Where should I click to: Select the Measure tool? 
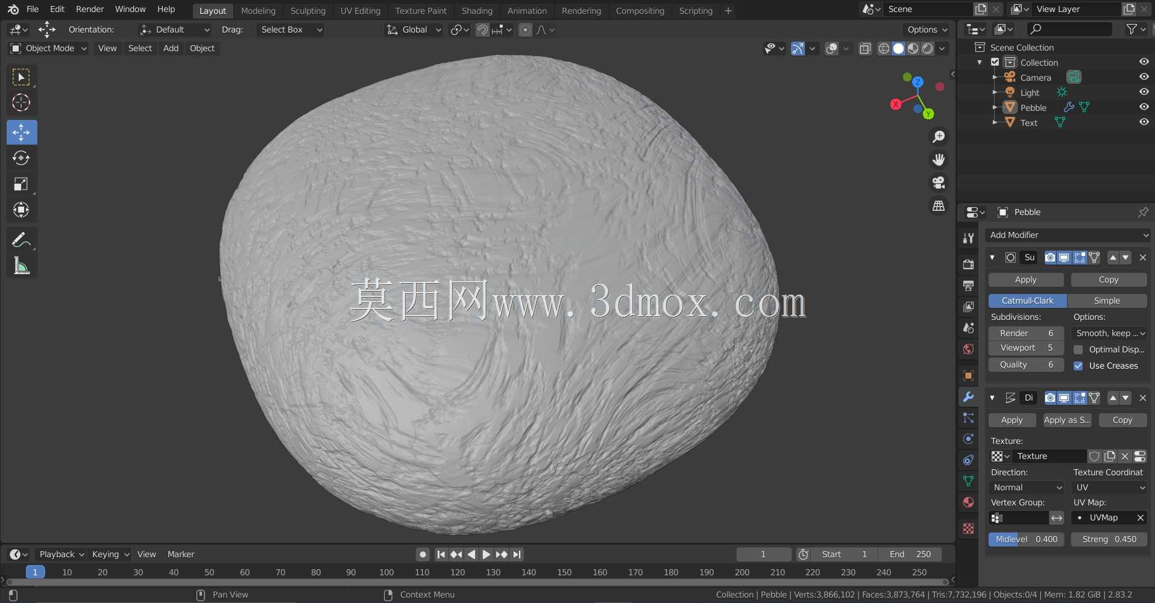(x=21, y=266)
